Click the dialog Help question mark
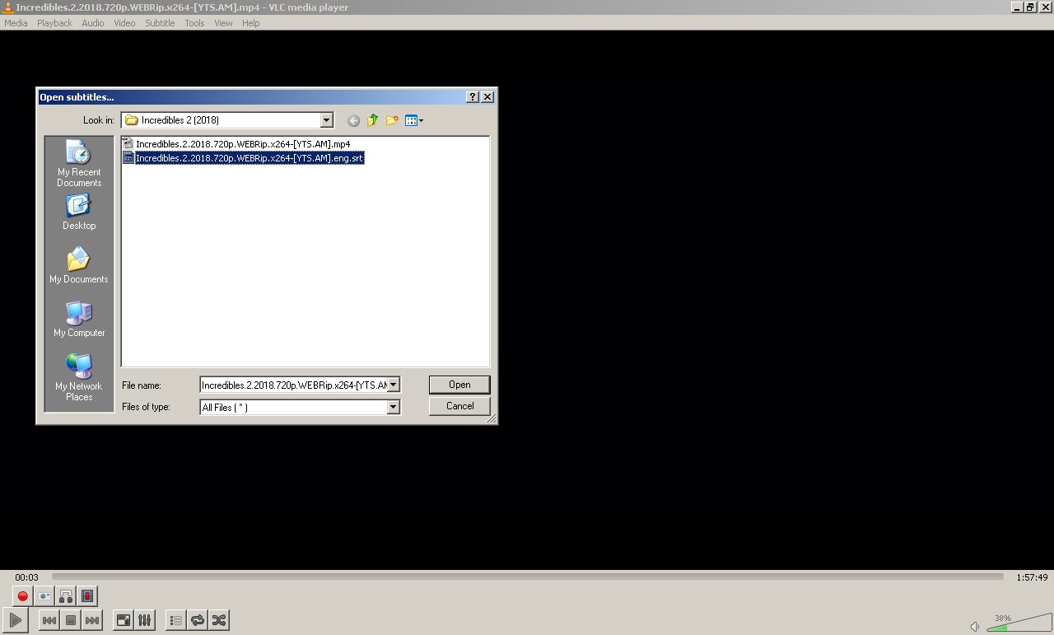Image resolution: width=1054 pixels, height=635 pixels. coord(473,97)
